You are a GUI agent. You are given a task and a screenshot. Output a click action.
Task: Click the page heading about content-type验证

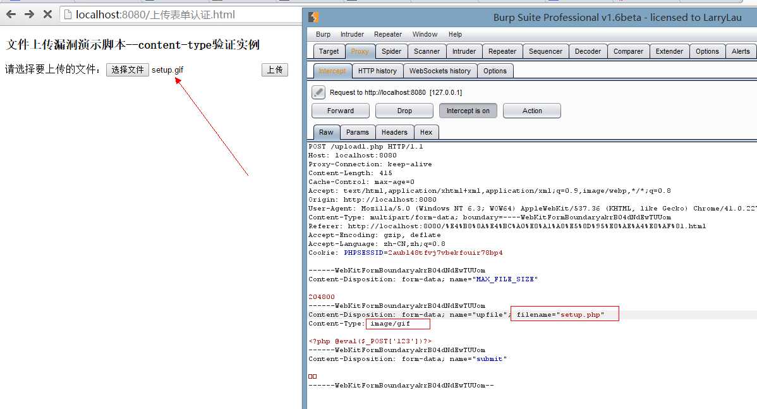point(133,45)
